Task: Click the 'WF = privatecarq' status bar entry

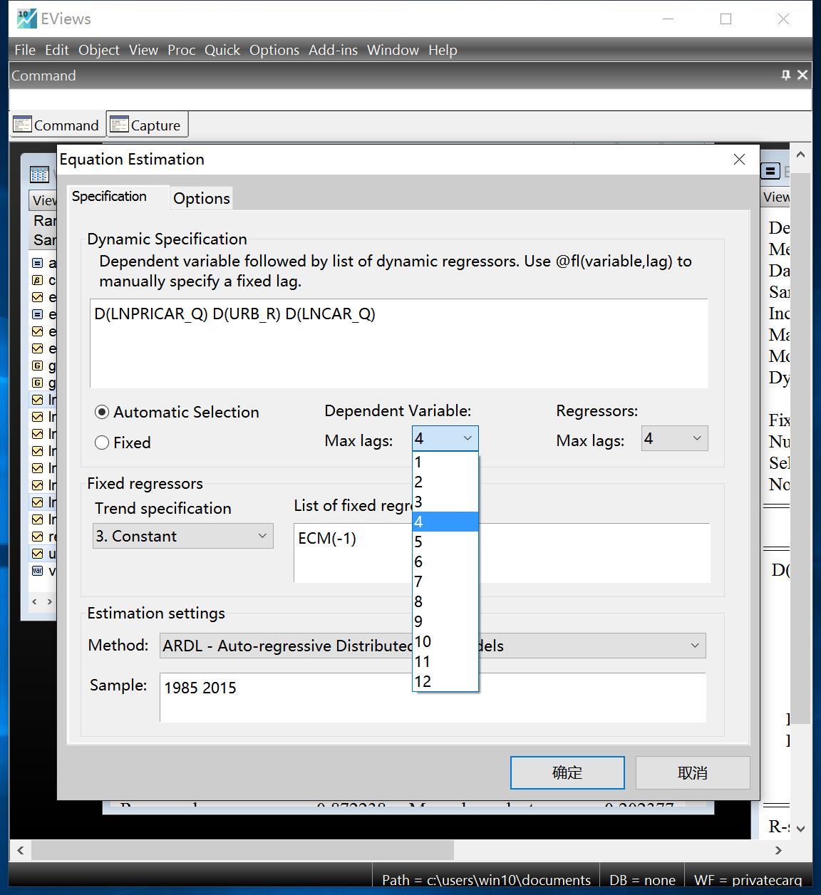Action: pyautogui.click(x=748, y=880)
